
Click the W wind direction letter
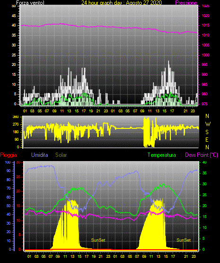pos(208,124)
